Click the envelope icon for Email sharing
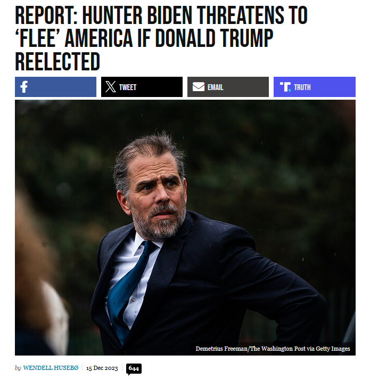The height and width of the screenshot is (379, 370). 199,87
